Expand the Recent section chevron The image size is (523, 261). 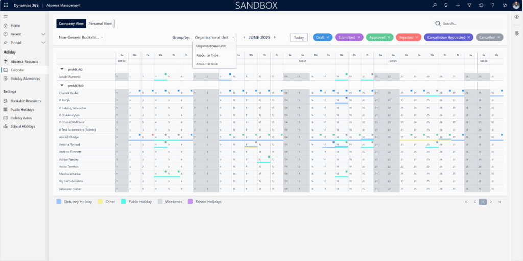[x=43, y=34]
